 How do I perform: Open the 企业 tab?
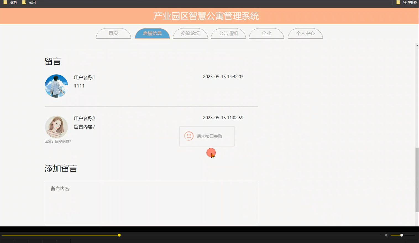266,33
